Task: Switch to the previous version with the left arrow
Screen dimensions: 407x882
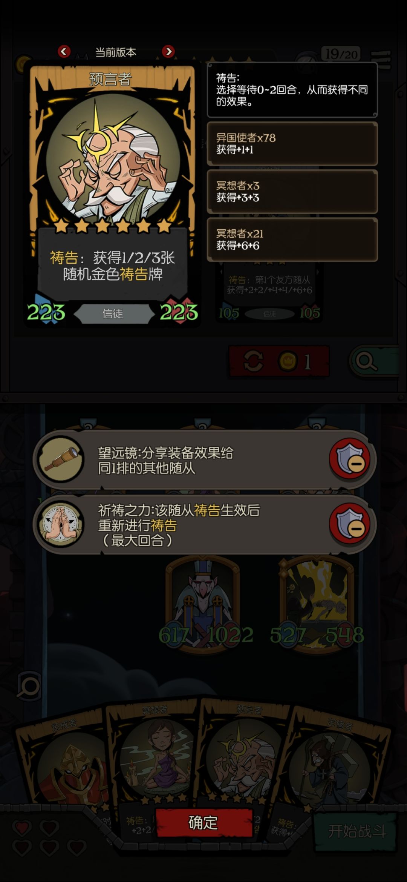Action: (x=64, y=52)
